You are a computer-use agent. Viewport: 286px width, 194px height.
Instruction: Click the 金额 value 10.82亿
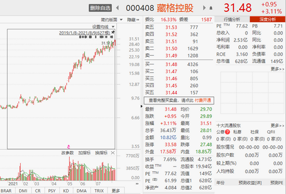tap(168, 137)
